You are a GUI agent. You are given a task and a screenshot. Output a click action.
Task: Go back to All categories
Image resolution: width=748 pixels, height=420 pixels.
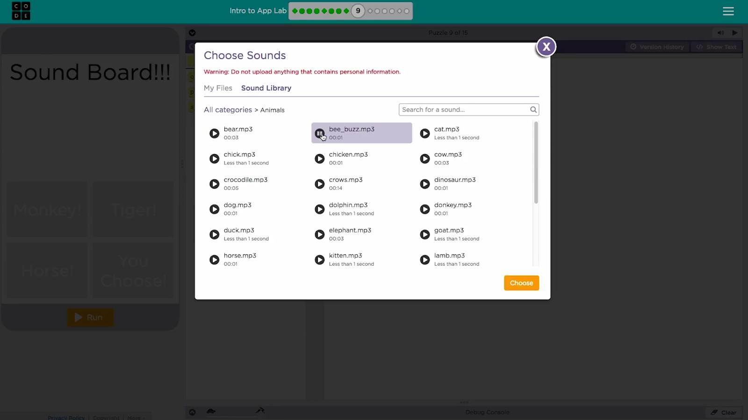coord(228,110)
